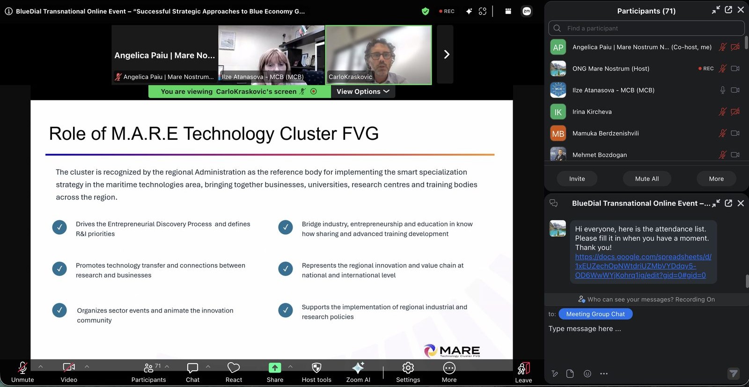Viewport: 749px width, 387px height.
Task: Toggle the Video camera on
Action: [x=69, y=373]
